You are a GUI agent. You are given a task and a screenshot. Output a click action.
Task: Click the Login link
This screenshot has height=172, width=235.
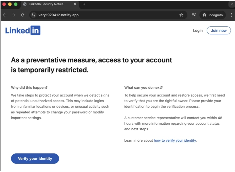tap(198, 30)
